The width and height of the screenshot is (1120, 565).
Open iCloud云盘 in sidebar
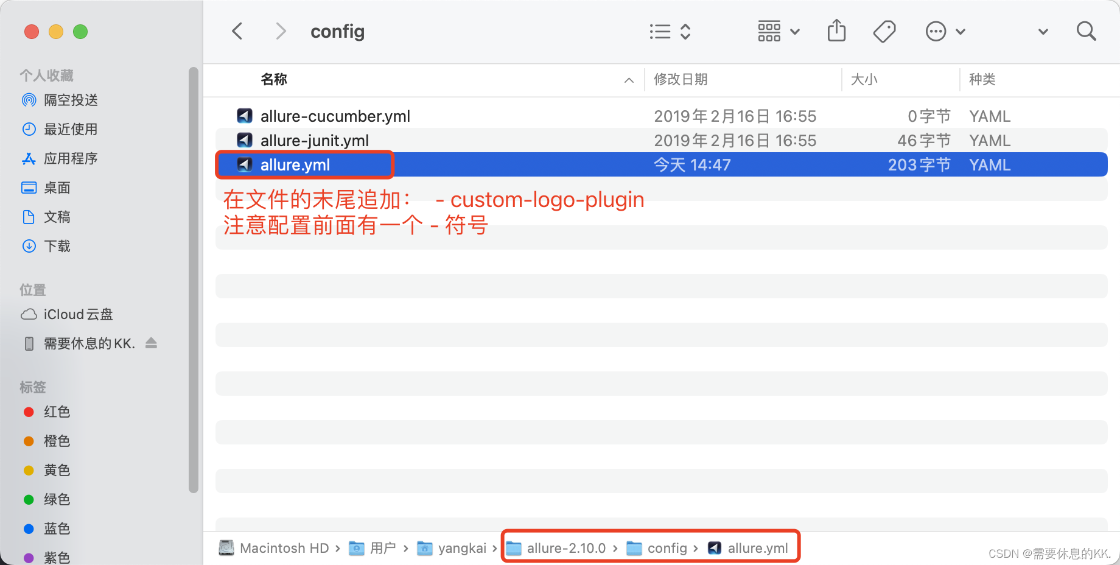click(67, 314)
